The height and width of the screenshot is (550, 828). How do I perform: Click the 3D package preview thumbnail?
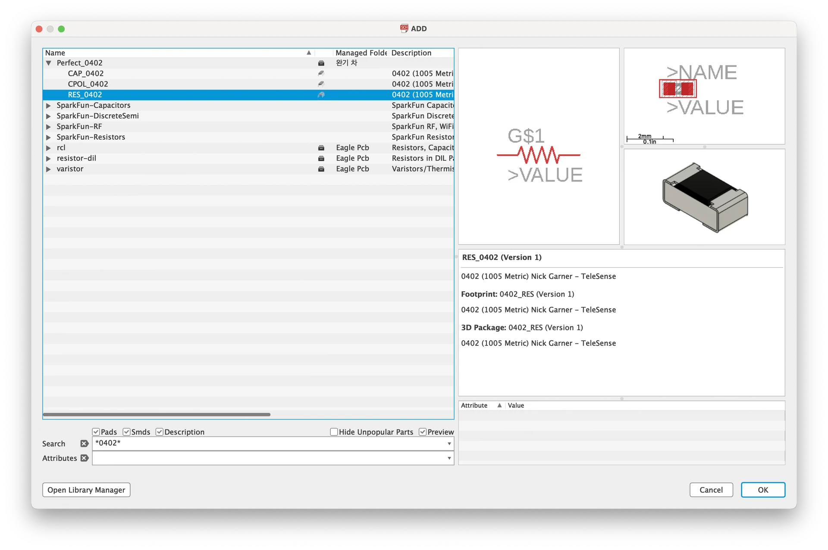[x=704, y=197]
